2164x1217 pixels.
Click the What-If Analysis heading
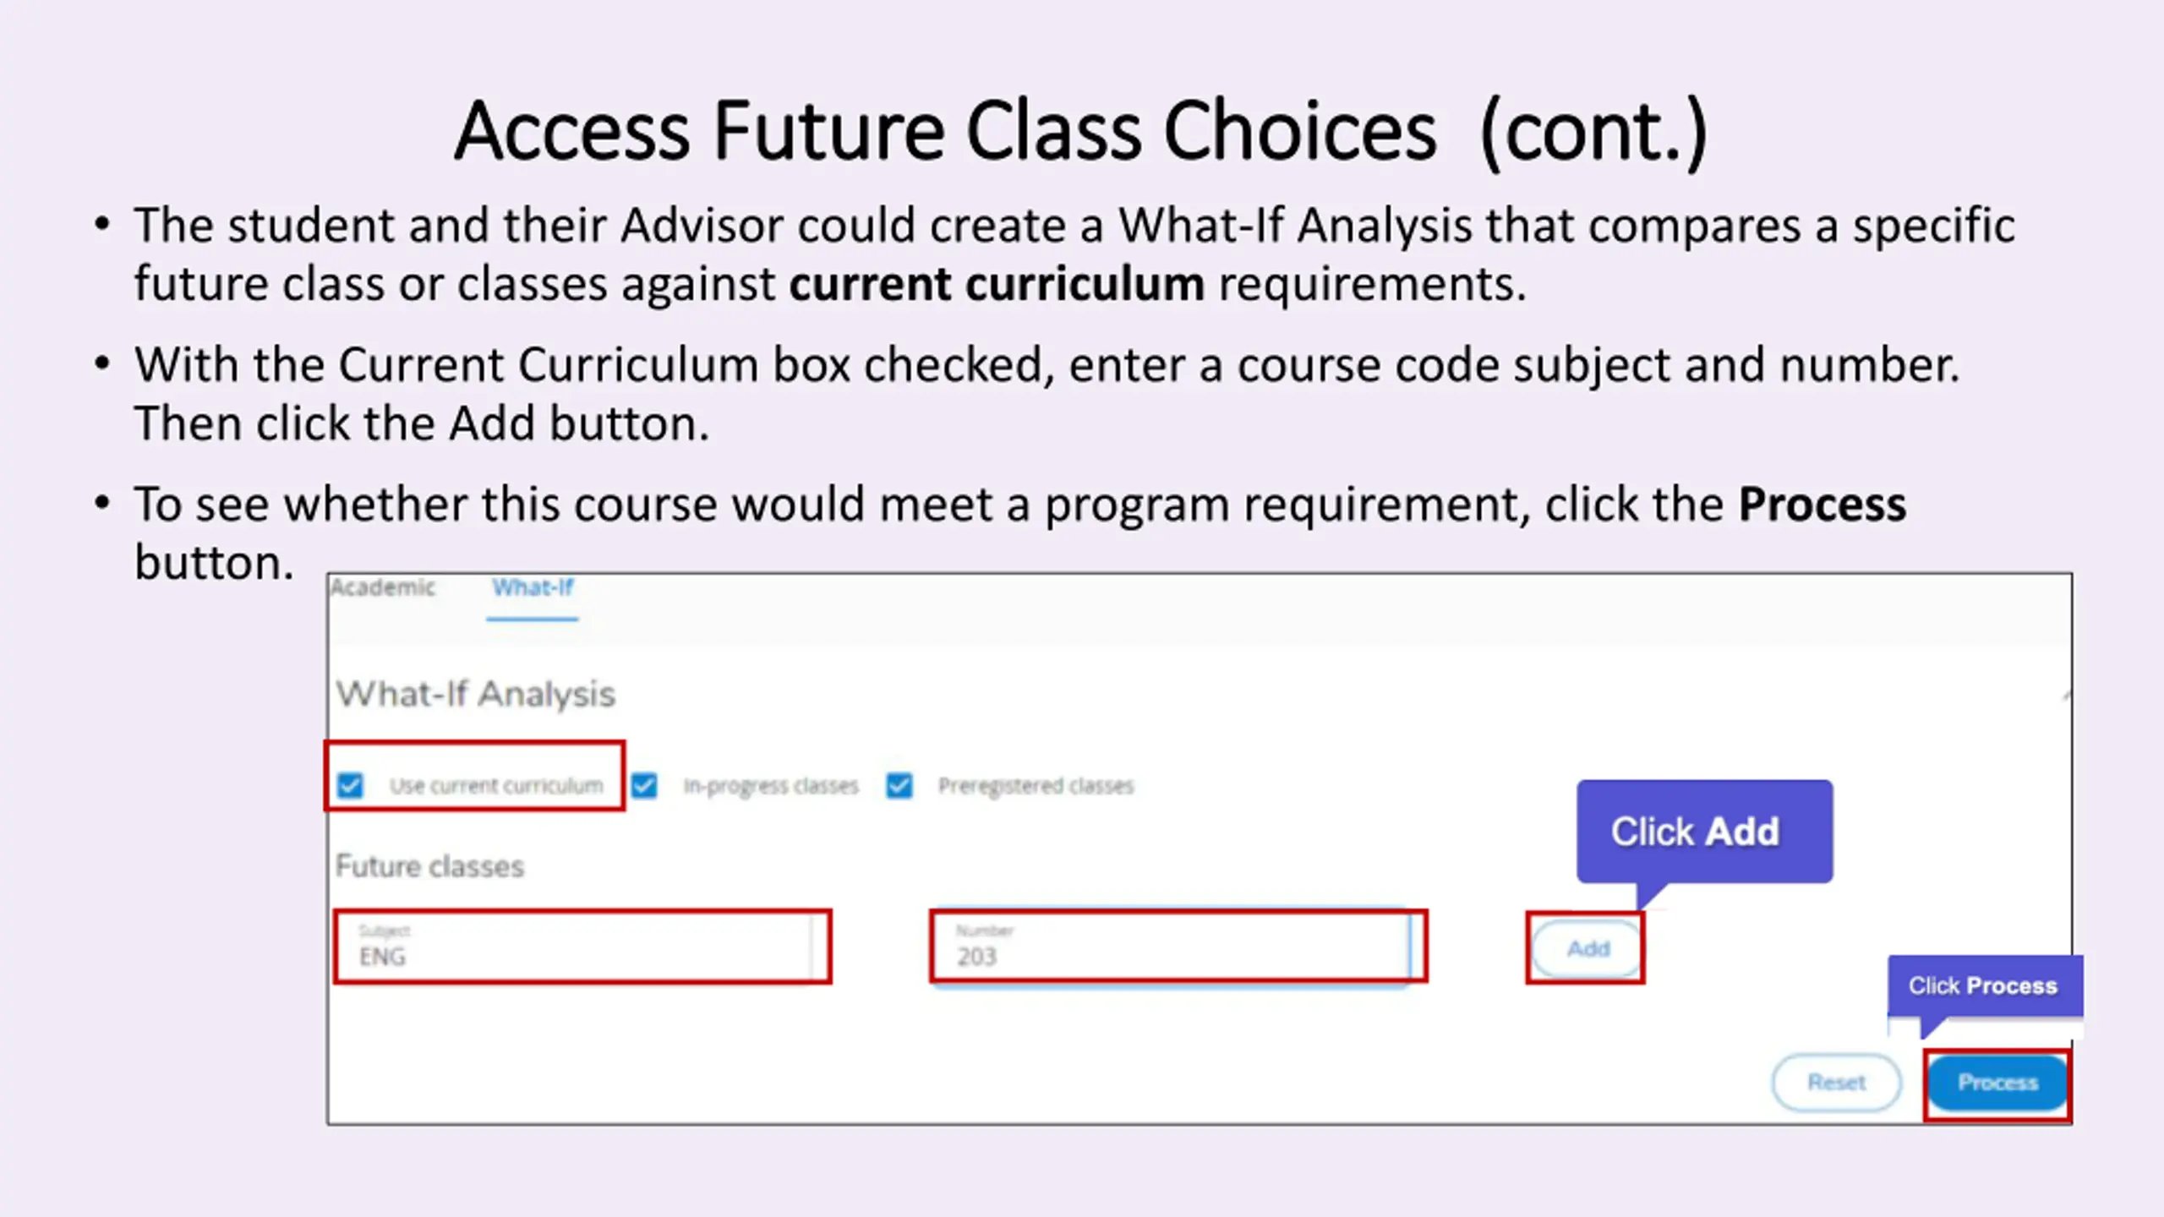coord(476,694)
